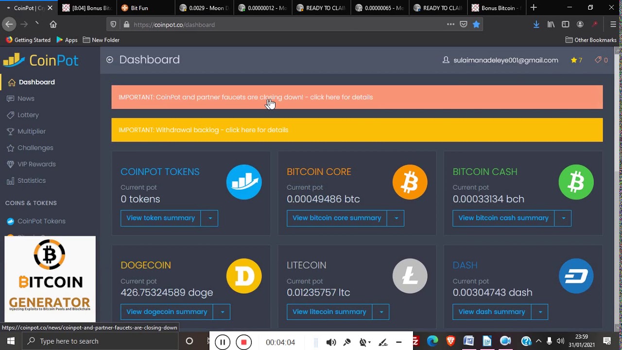Viewport: 622px width, 350px height.
Task: Pause the screen recording
Action: coord(222,342)
